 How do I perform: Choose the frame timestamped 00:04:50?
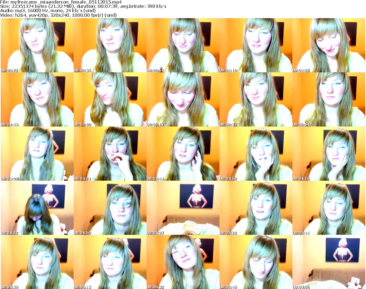[110, 208]
